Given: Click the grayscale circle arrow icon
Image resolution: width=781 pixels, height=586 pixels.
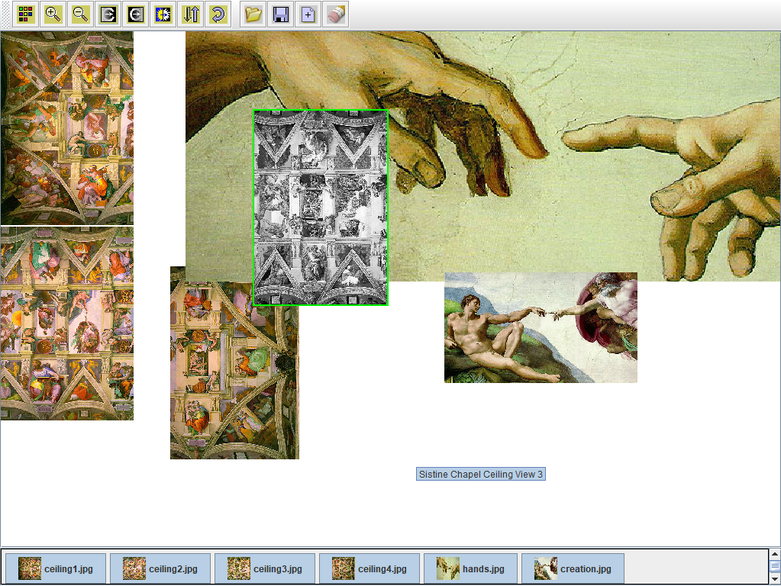Looking at the screenshot, I should tap(108, 14).
